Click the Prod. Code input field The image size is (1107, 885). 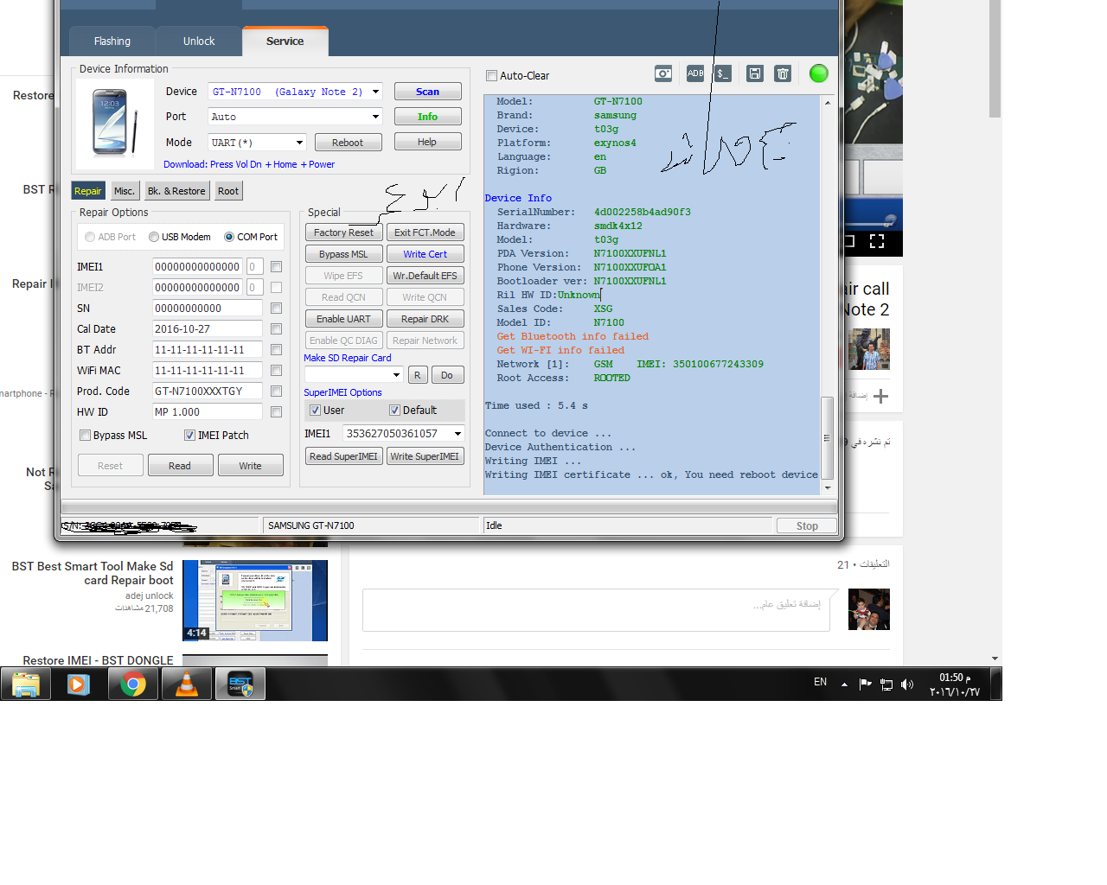click(x=208, y=392)
